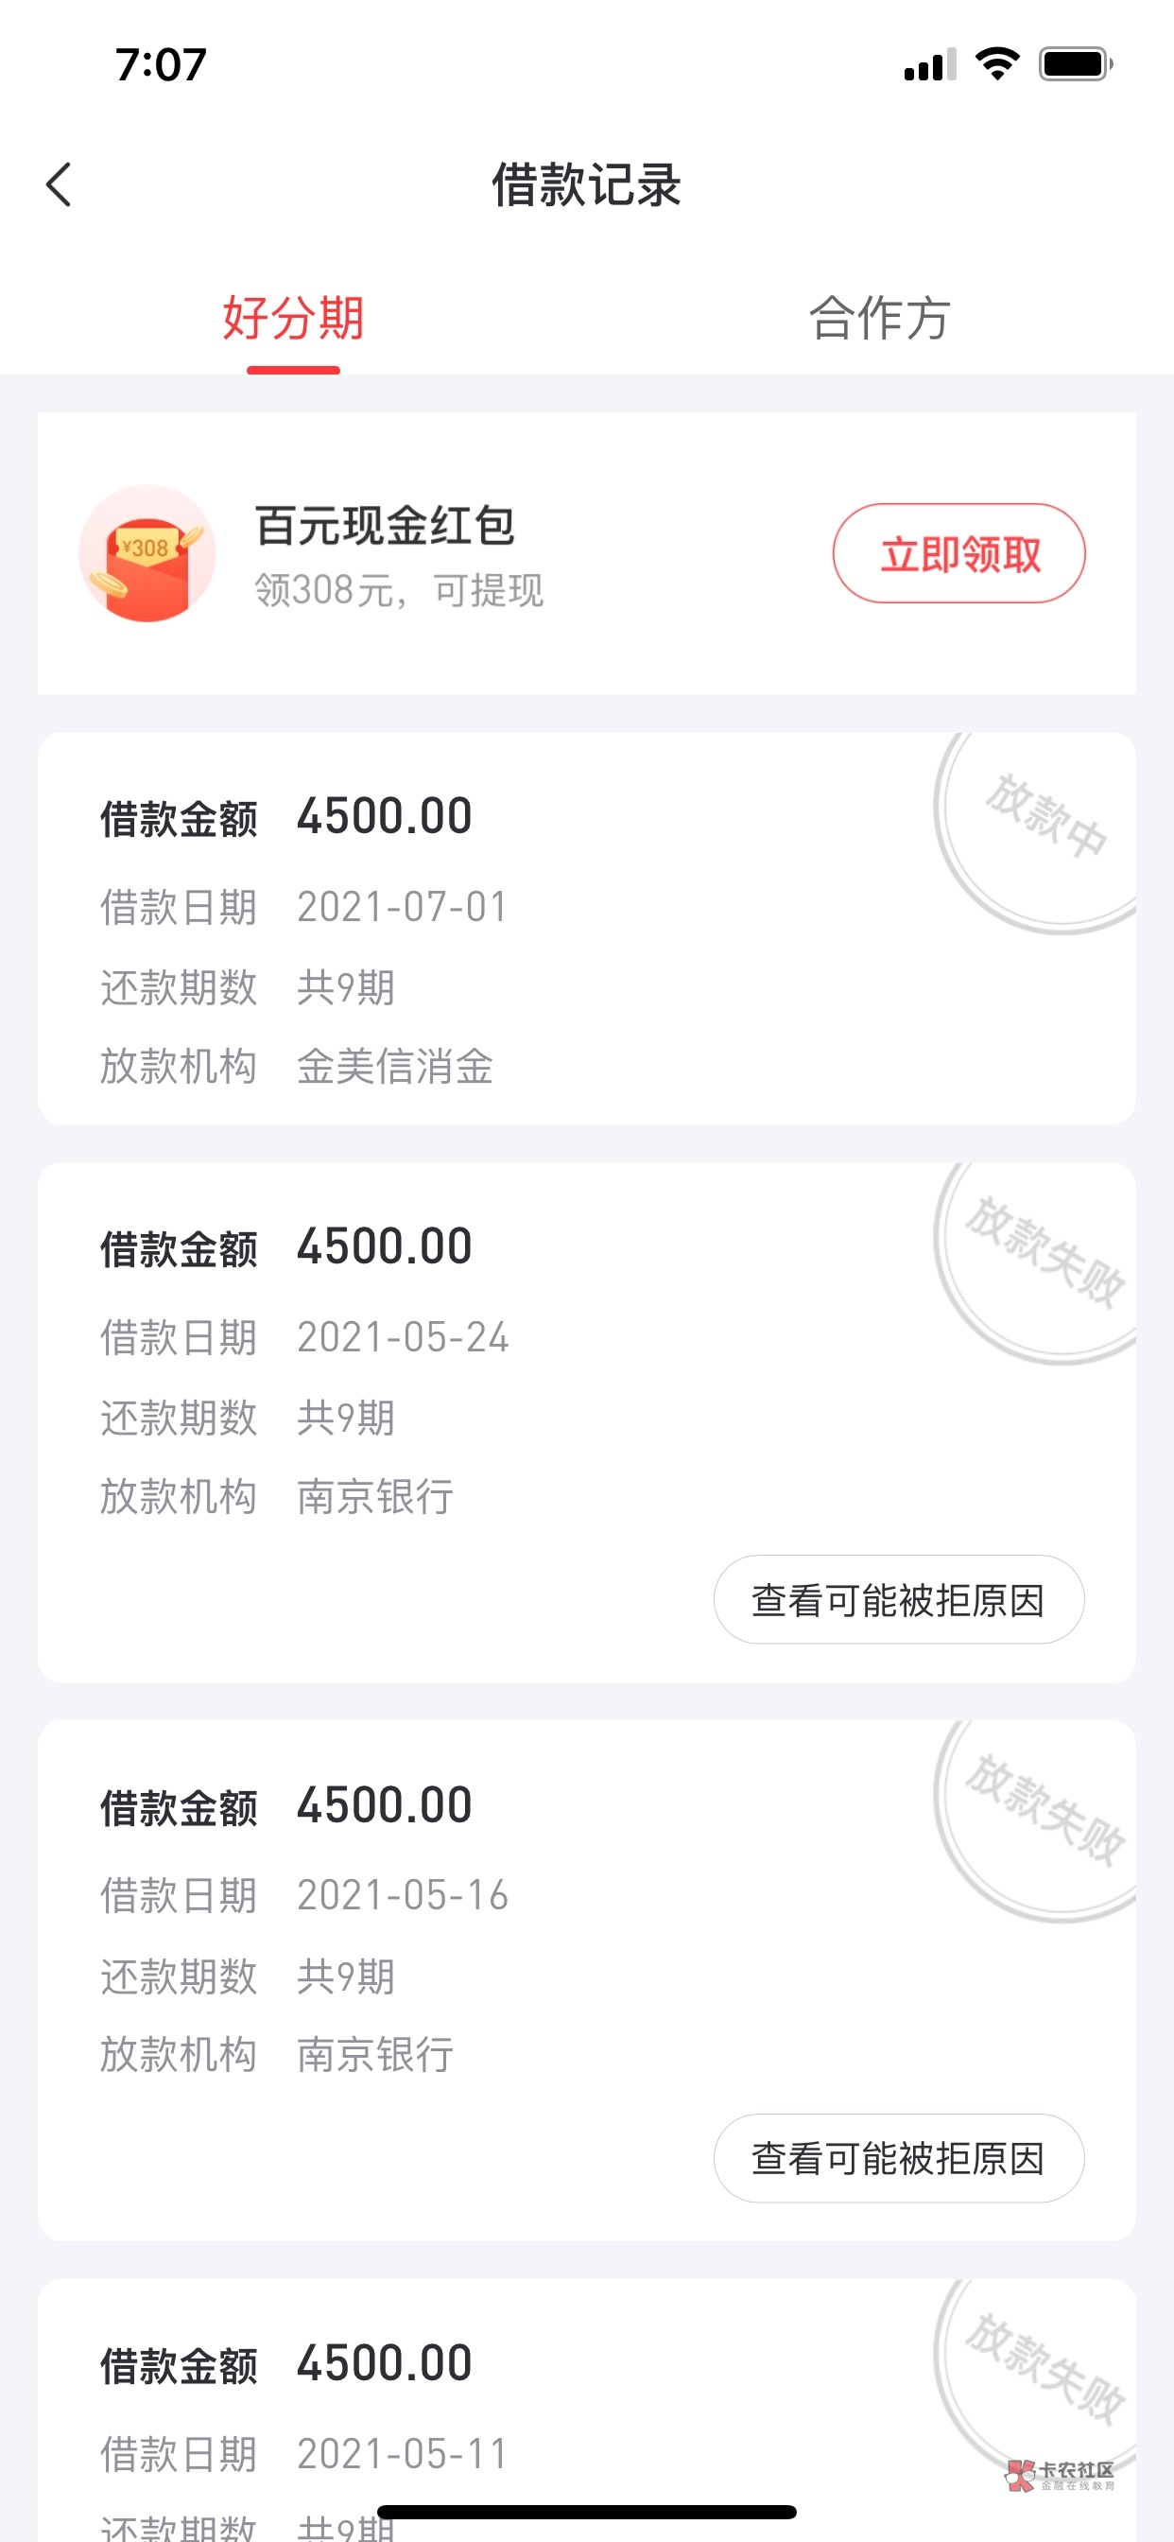Tap the back arrow icon
The image size is (1174, 2542).
(x=60, y=184)
